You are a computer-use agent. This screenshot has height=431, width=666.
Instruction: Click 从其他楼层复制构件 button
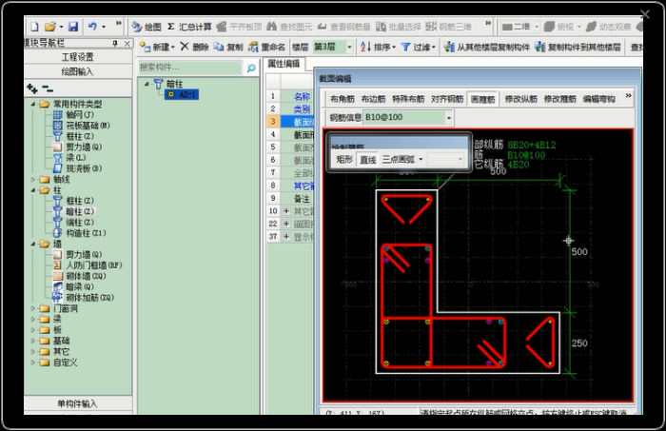(487, 47)
